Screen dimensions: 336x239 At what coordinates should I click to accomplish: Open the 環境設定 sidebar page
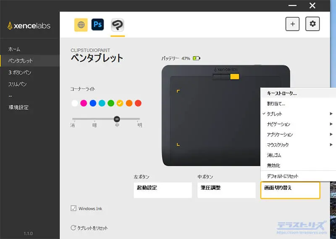(30, 107)
